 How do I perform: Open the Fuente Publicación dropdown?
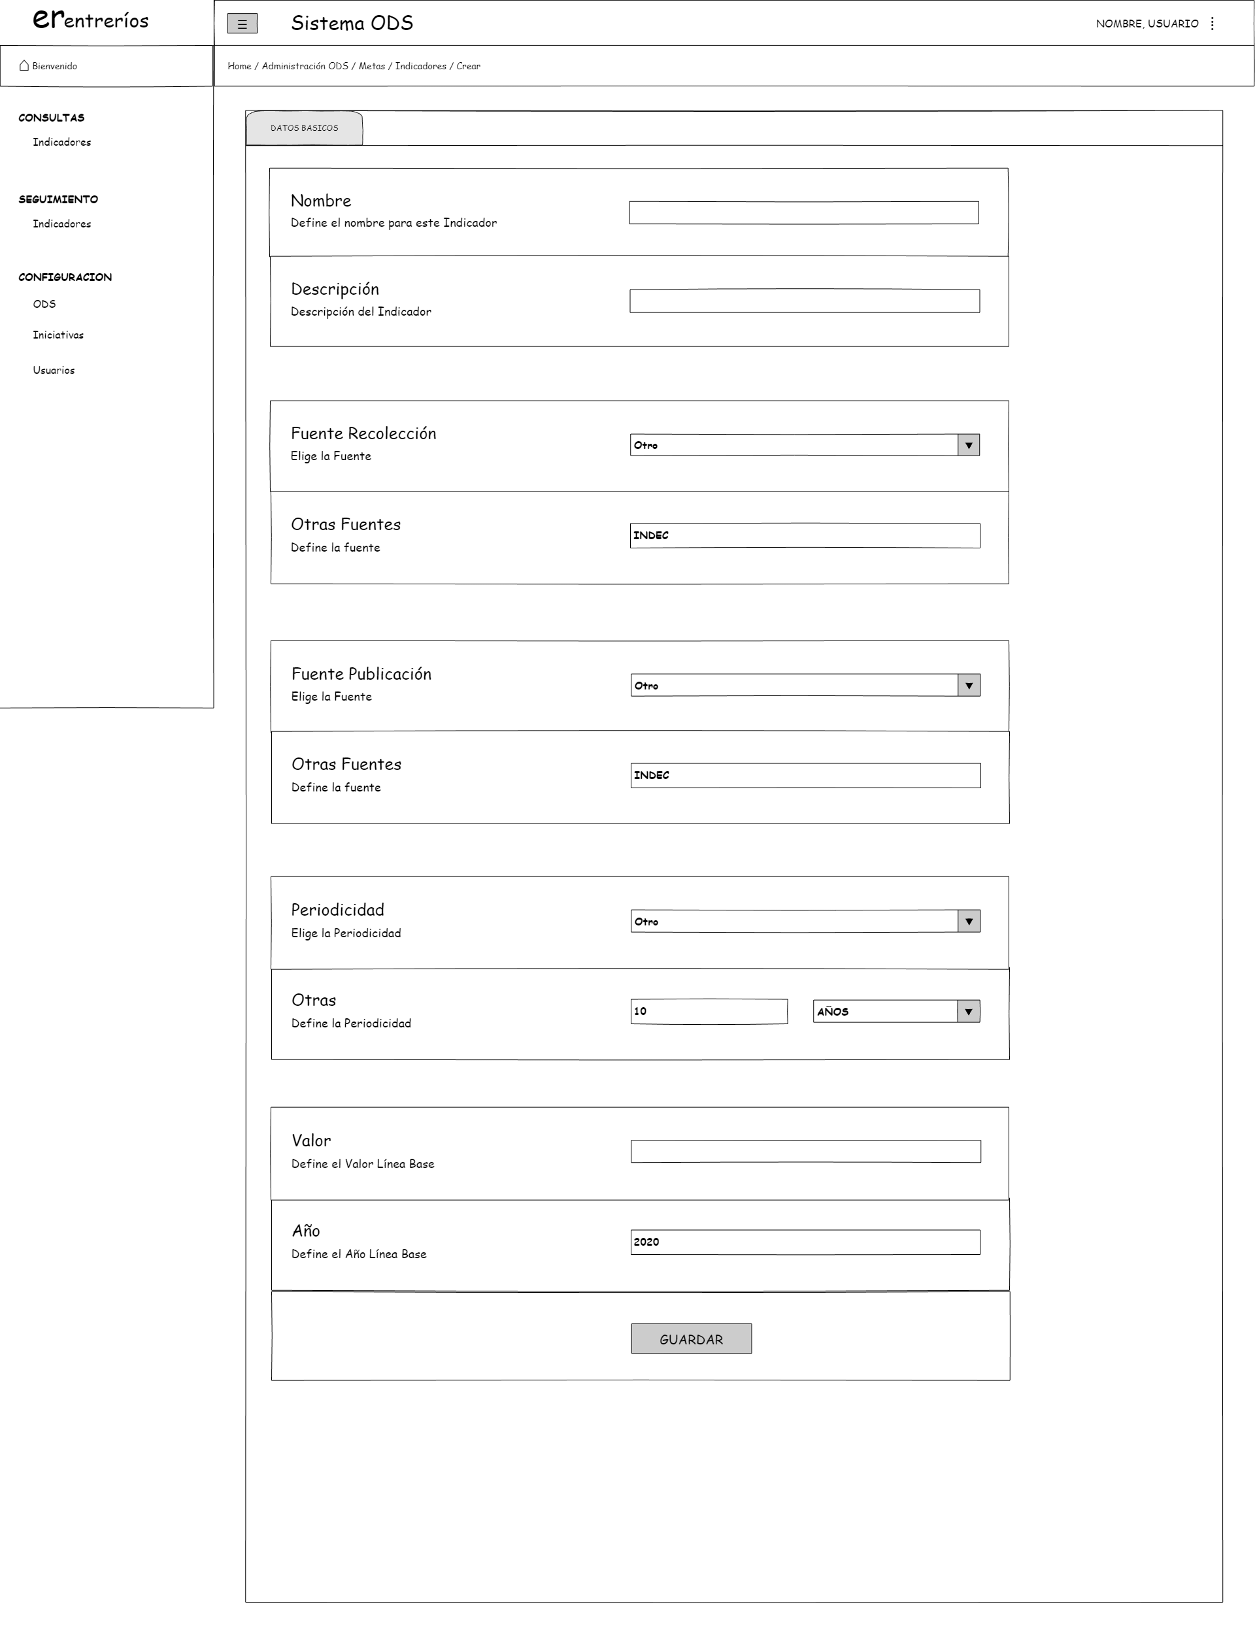[968, 686]
